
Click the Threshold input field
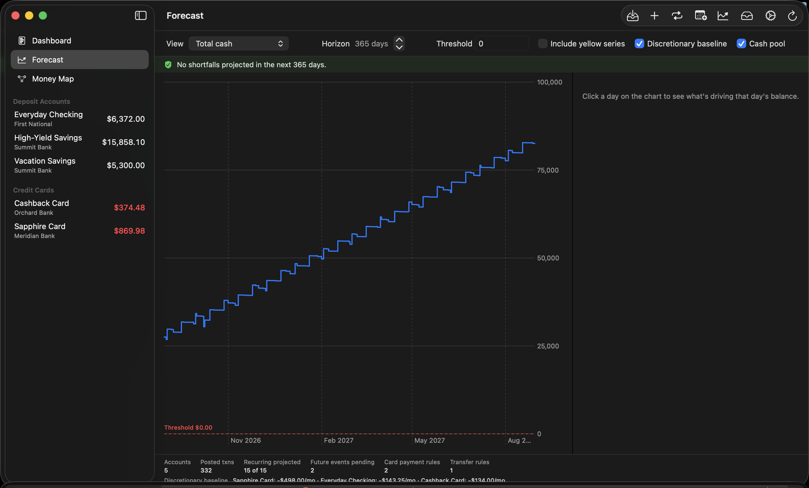tap(501, 44)
